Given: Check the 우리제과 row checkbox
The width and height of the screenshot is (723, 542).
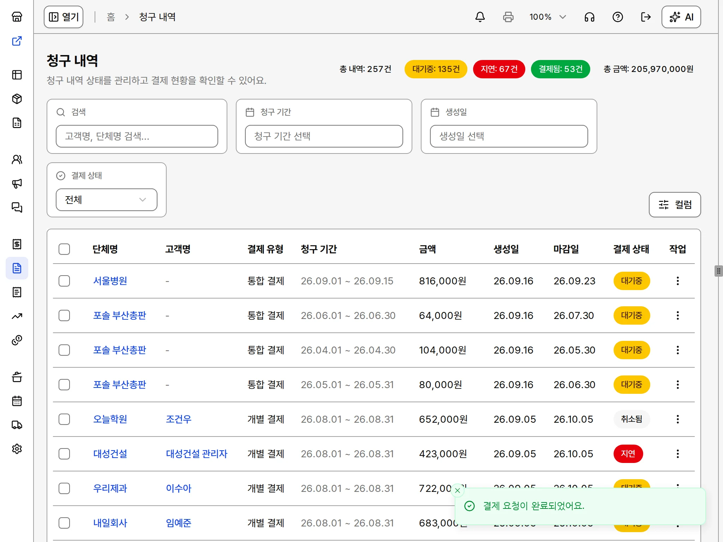Looking at the screenshot, I should [64, 488].
